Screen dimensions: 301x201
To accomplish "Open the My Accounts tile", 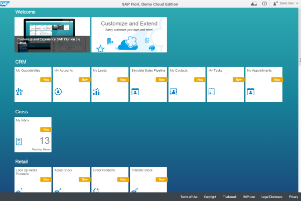I will (x=71, y=85).
